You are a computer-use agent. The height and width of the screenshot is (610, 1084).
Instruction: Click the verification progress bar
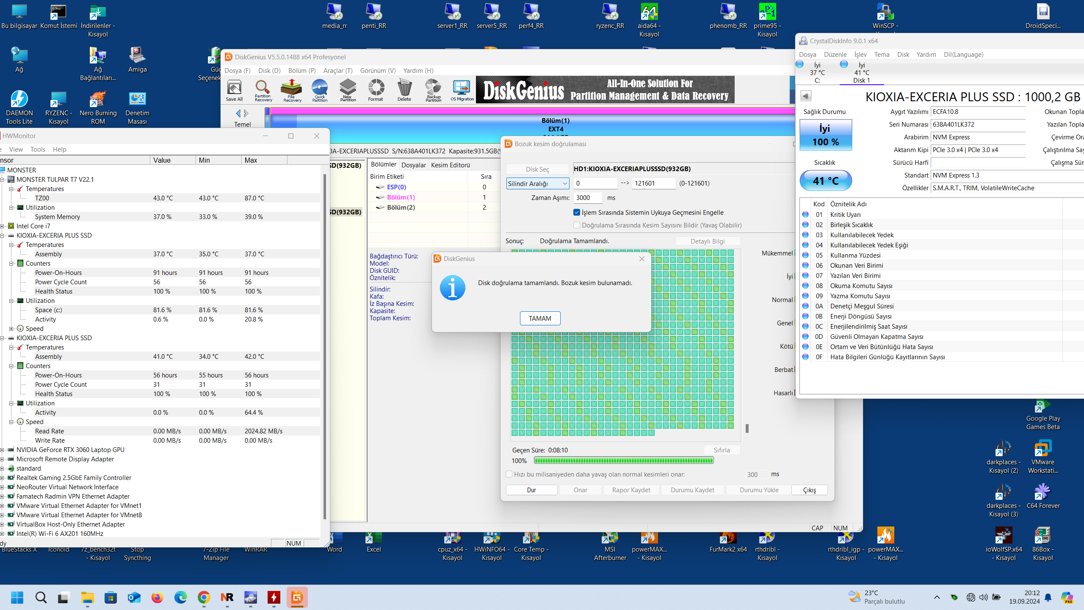click(x=624, y=460)
